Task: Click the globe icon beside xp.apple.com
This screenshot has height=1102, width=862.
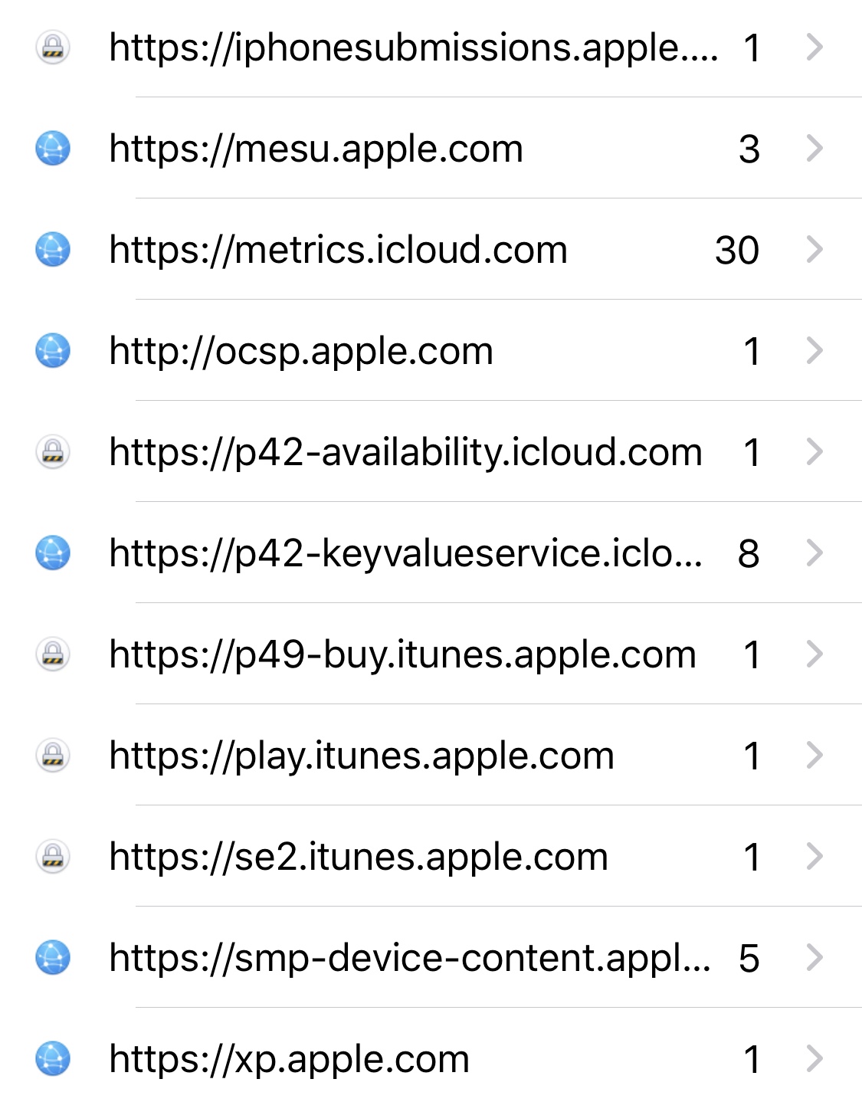Action: point(53,1059)
